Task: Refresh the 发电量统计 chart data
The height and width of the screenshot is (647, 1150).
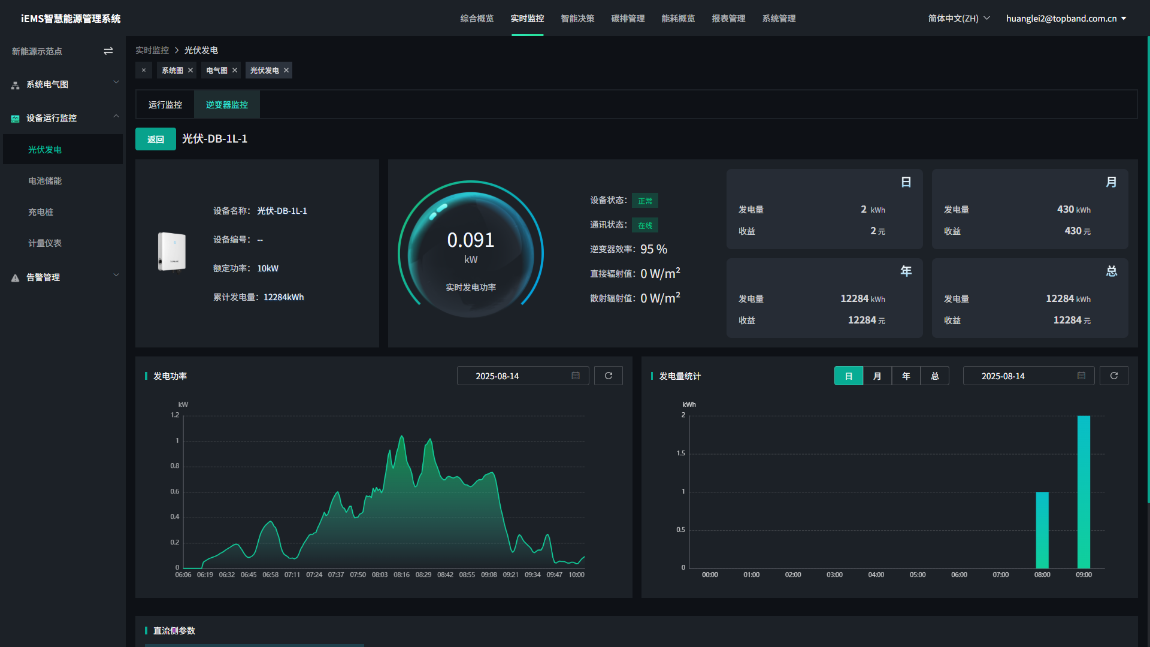Action: pyautogui.click(x=1113, y=376)
